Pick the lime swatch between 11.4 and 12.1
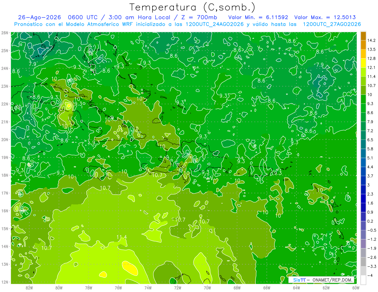Screen dimensions: 378x292 click(x=363, y=72)
